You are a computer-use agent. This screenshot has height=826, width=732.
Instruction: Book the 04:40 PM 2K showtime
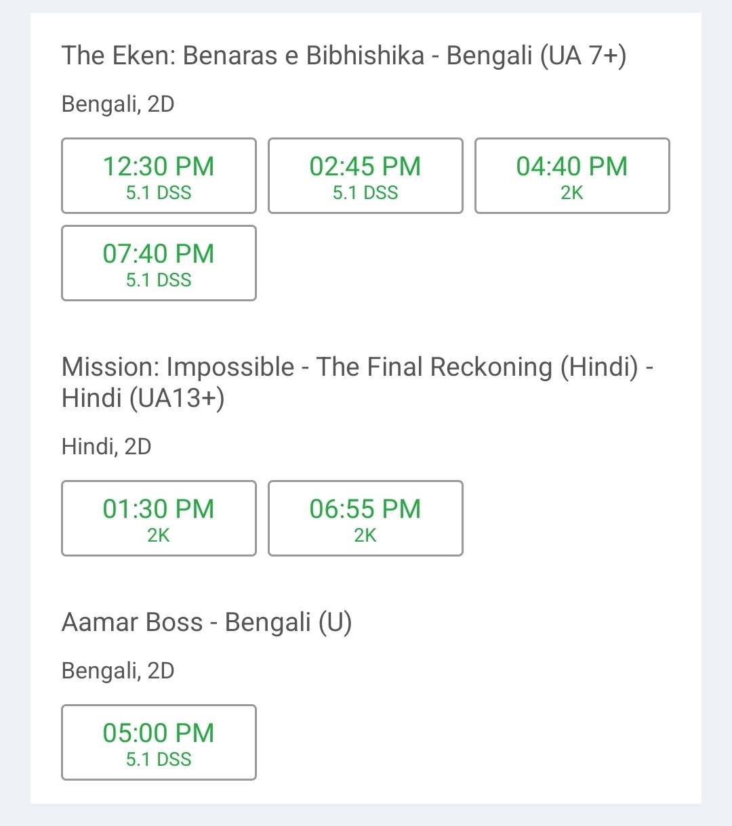[x=572, y=176]
